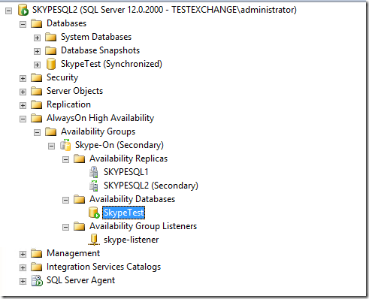The width and height of the screenshot is (369, 299).
Task: Expand the System Databases node
Action: (37, 38)
